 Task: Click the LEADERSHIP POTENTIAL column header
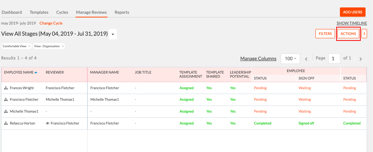(x=240, y=74)
